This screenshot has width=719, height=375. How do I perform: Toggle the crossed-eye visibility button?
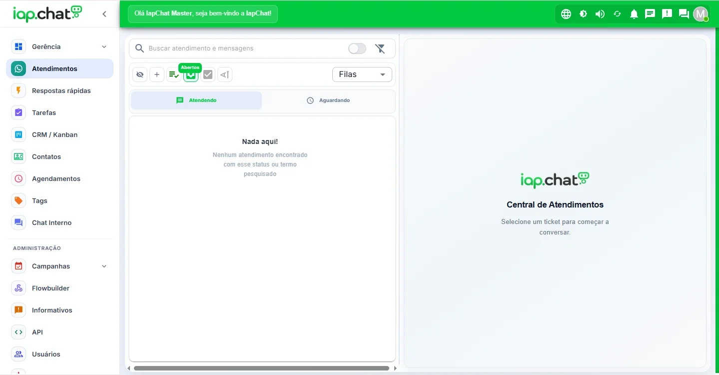[x=140, y=74]
